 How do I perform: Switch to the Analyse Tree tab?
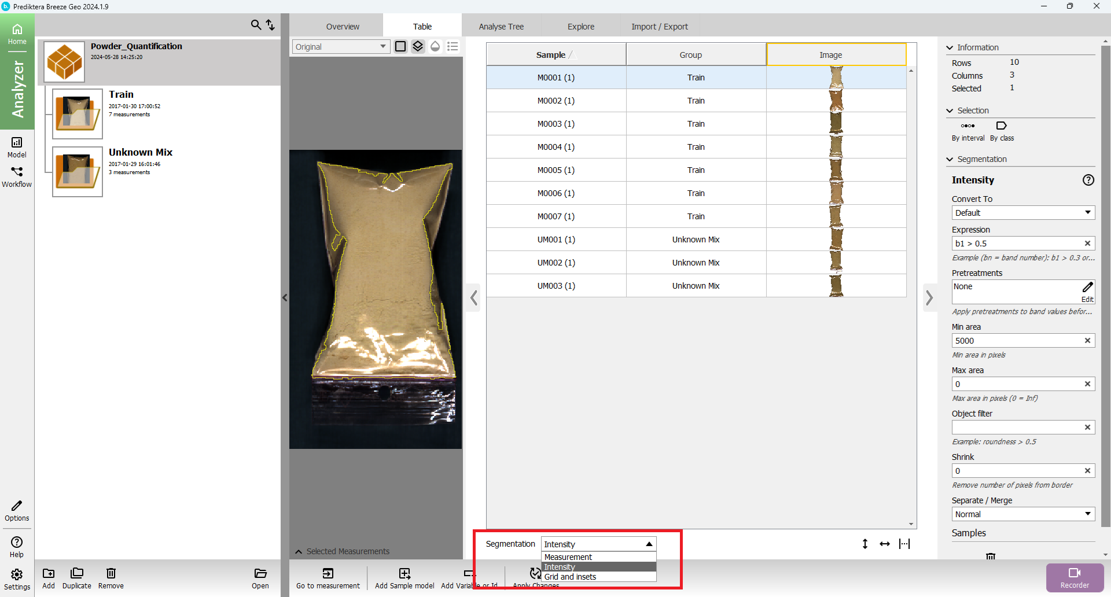click(501, 27)
